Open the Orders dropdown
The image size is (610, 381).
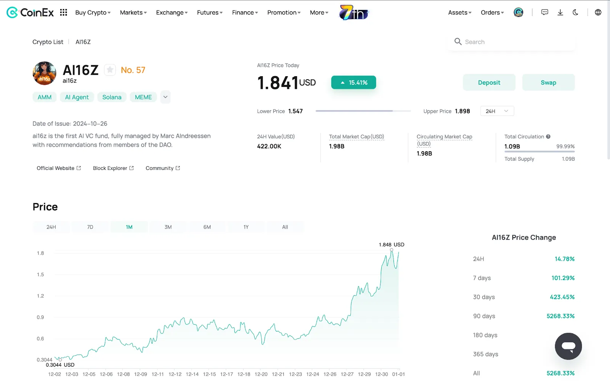[492, 13]
